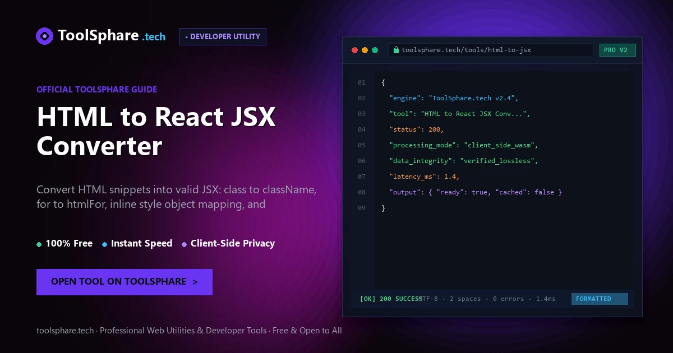Click the "status": 200 code line
This screenshot has width=673, height=353.
[x=417, y=129]
